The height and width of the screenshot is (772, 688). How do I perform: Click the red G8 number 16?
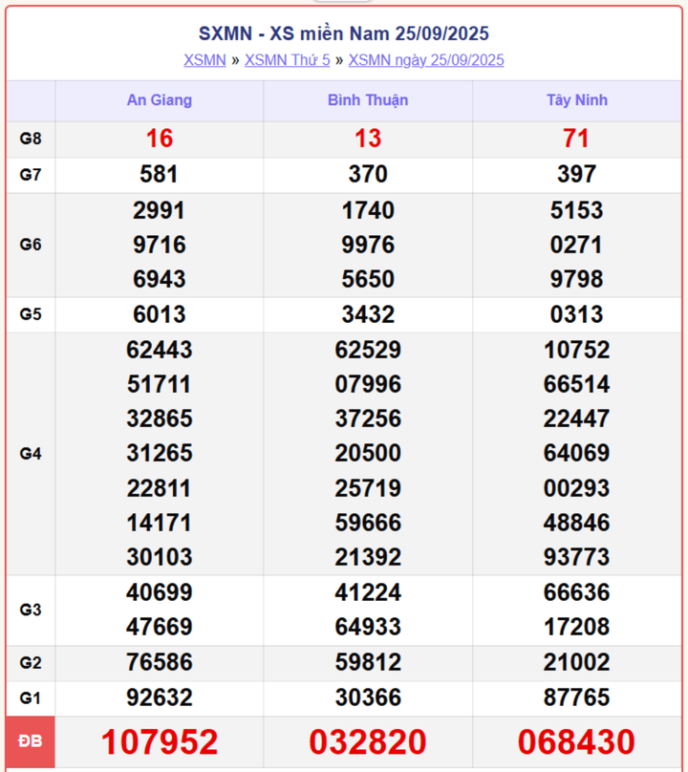point(160,139)
